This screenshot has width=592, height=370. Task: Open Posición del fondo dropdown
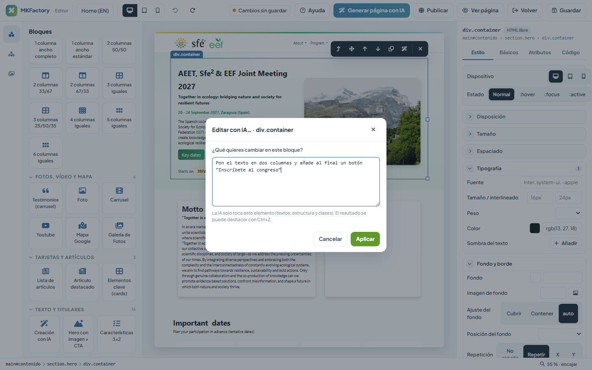pos(560,334)
